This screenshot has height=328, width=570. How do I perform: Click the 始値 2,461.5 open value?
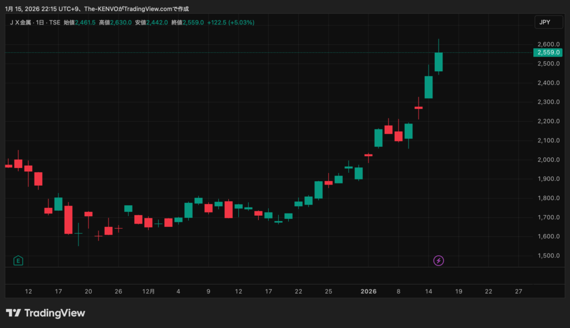tap(86, 22)
